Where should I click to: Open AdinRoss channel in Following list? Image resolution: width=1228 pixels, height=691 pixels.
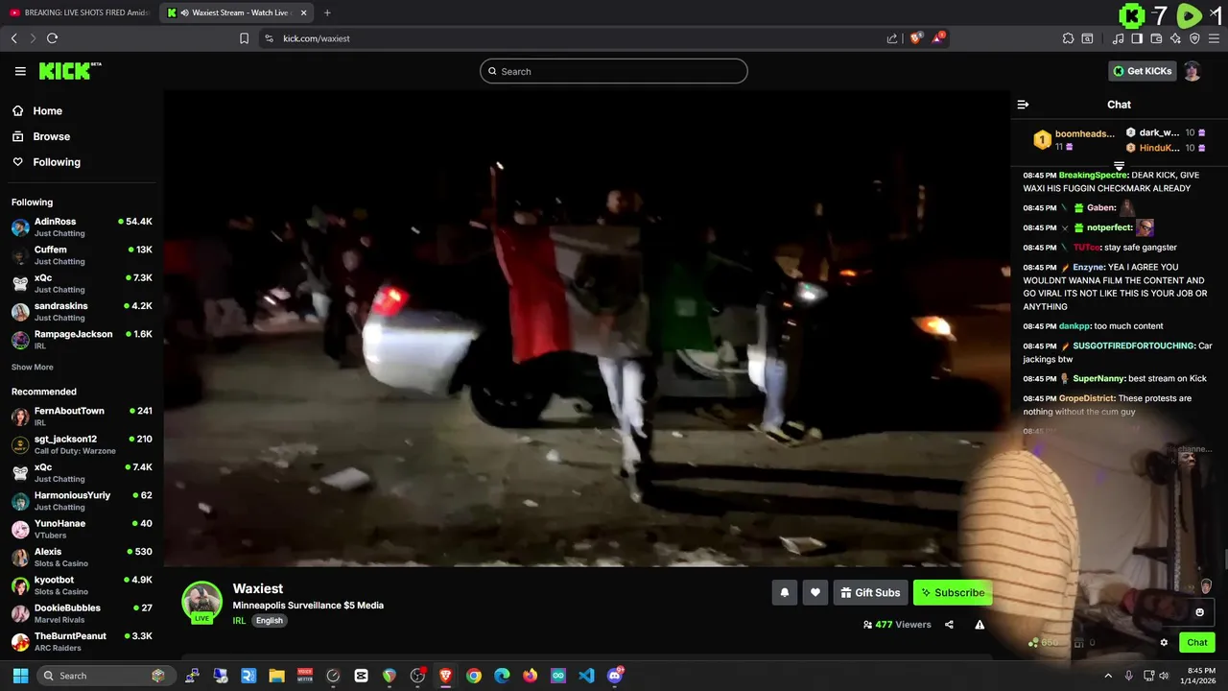82,227
